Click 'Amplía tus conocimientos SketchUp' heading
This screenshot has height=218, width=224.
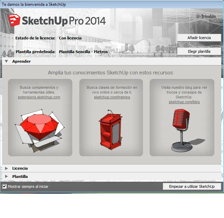click(x=111, y=73)
